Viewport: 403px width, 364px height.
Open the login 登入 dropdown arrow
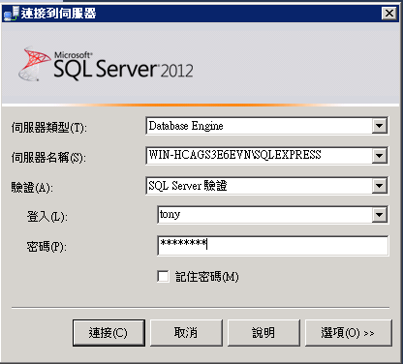point(380,215)
